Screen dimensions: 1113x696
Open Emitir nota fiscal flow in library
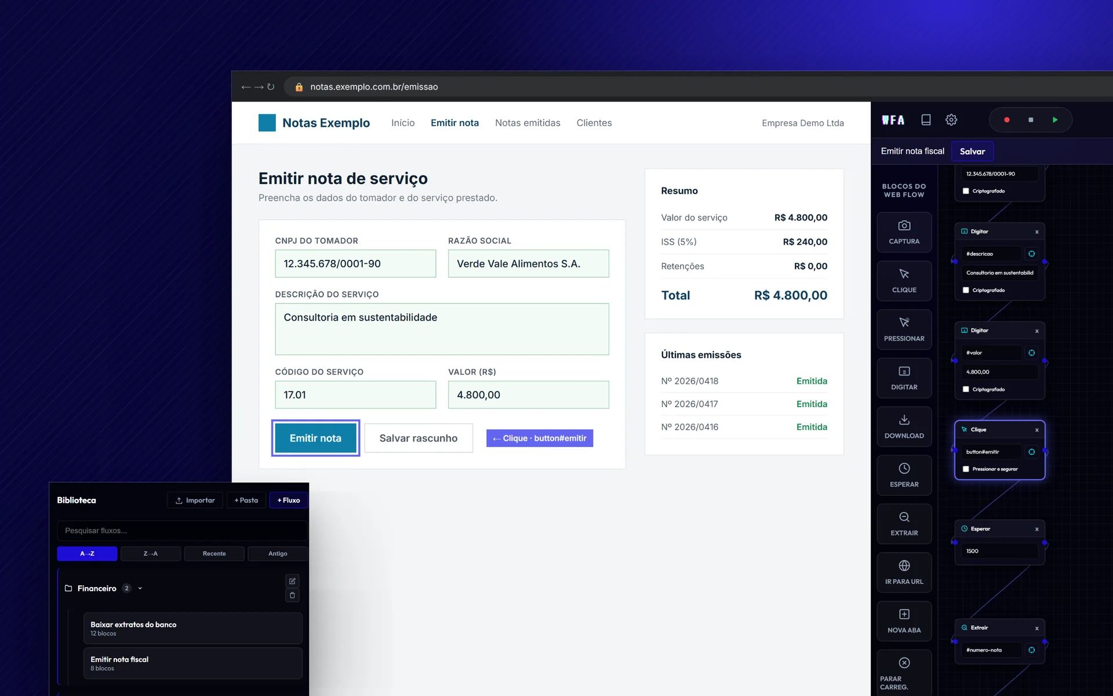(x=192, y=663)
